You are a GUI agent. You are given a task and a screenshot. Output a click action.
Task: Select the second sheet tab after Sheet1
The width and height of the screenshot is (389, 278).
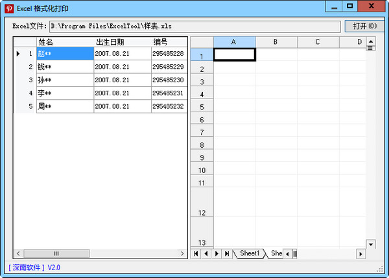tap(276, 253)
